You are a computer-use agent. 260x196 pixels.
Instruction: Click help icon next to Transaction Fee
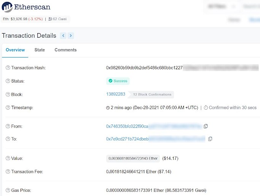click(8, 172)
